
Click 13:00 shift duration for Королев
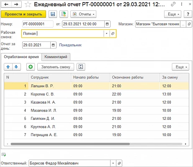(167, 94)
